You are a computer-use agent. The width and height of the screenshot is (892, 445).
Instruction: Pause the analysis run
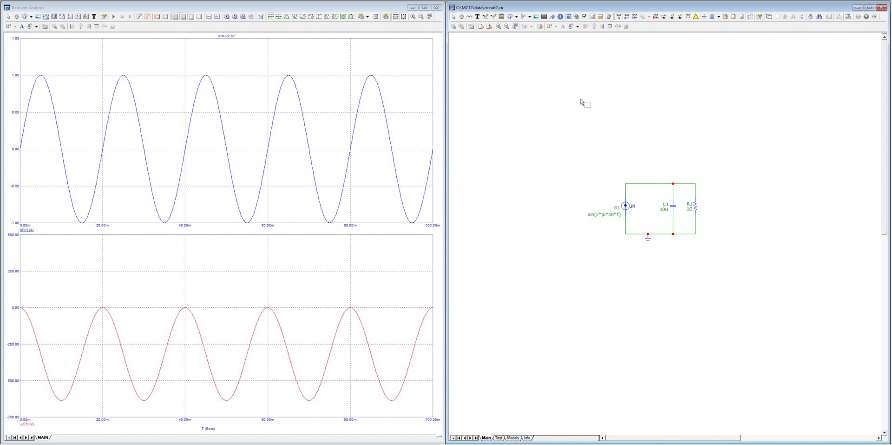pos(130,16)
